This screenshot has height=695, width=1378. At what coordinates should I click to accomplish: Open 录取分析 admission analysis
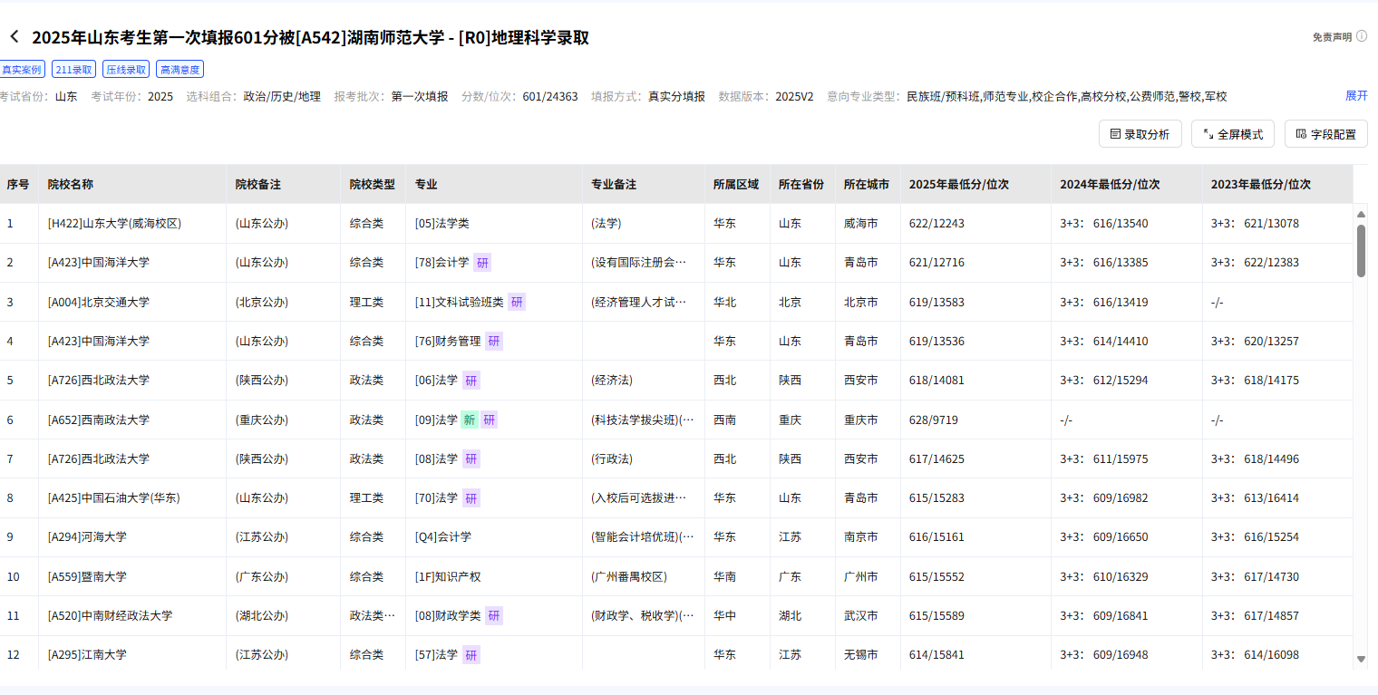(x=1140, y=133)
